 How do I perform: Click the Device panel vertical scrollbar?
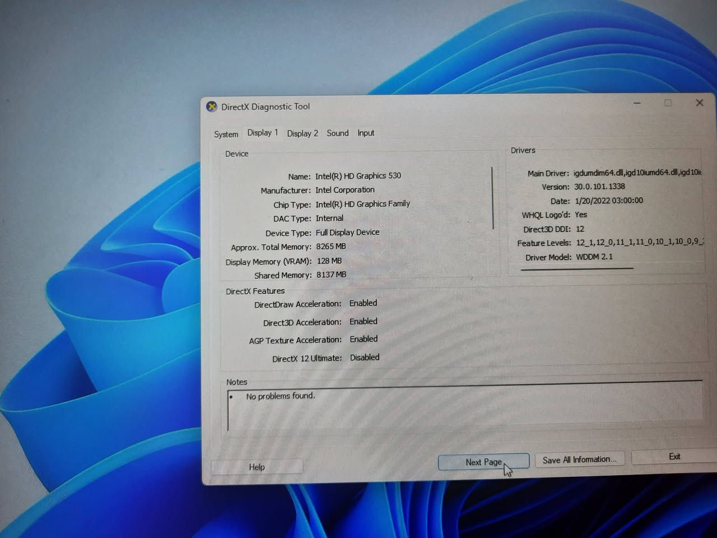[492, 198]
